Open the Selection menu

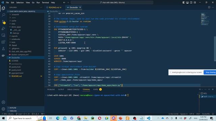(x=20, y=2)
